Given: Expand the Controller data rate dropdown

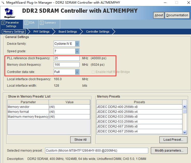Looking at the screenshot, I should 77,72.
